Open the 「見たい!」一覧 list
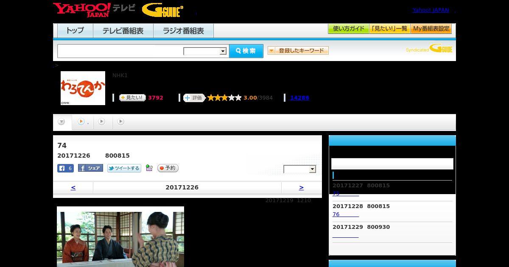Screen dimensions: 509x267 click(x=390, y=29)
